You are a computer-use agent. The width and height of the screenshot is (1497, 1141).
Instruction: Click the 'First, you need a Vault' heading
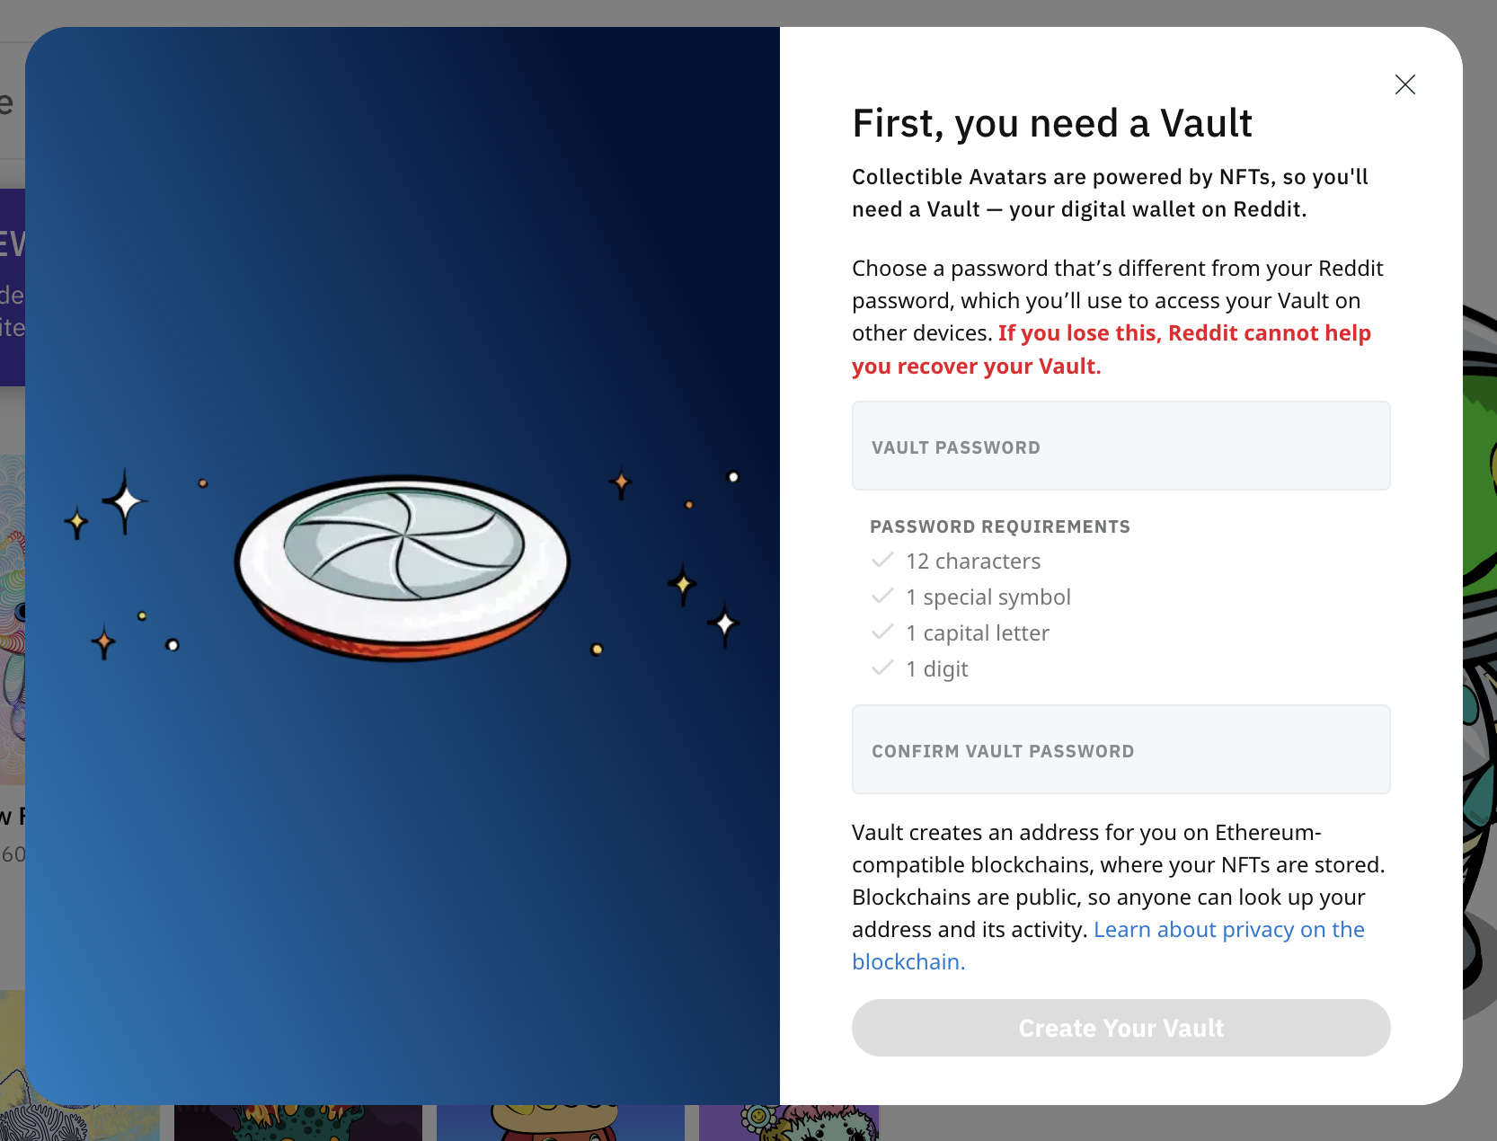[x=1051, y=123]
